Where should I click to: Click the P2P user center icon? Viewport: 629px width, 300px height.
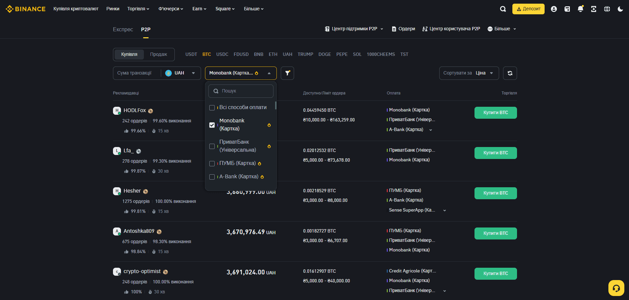pyautogui.click(x=425, y=29)
